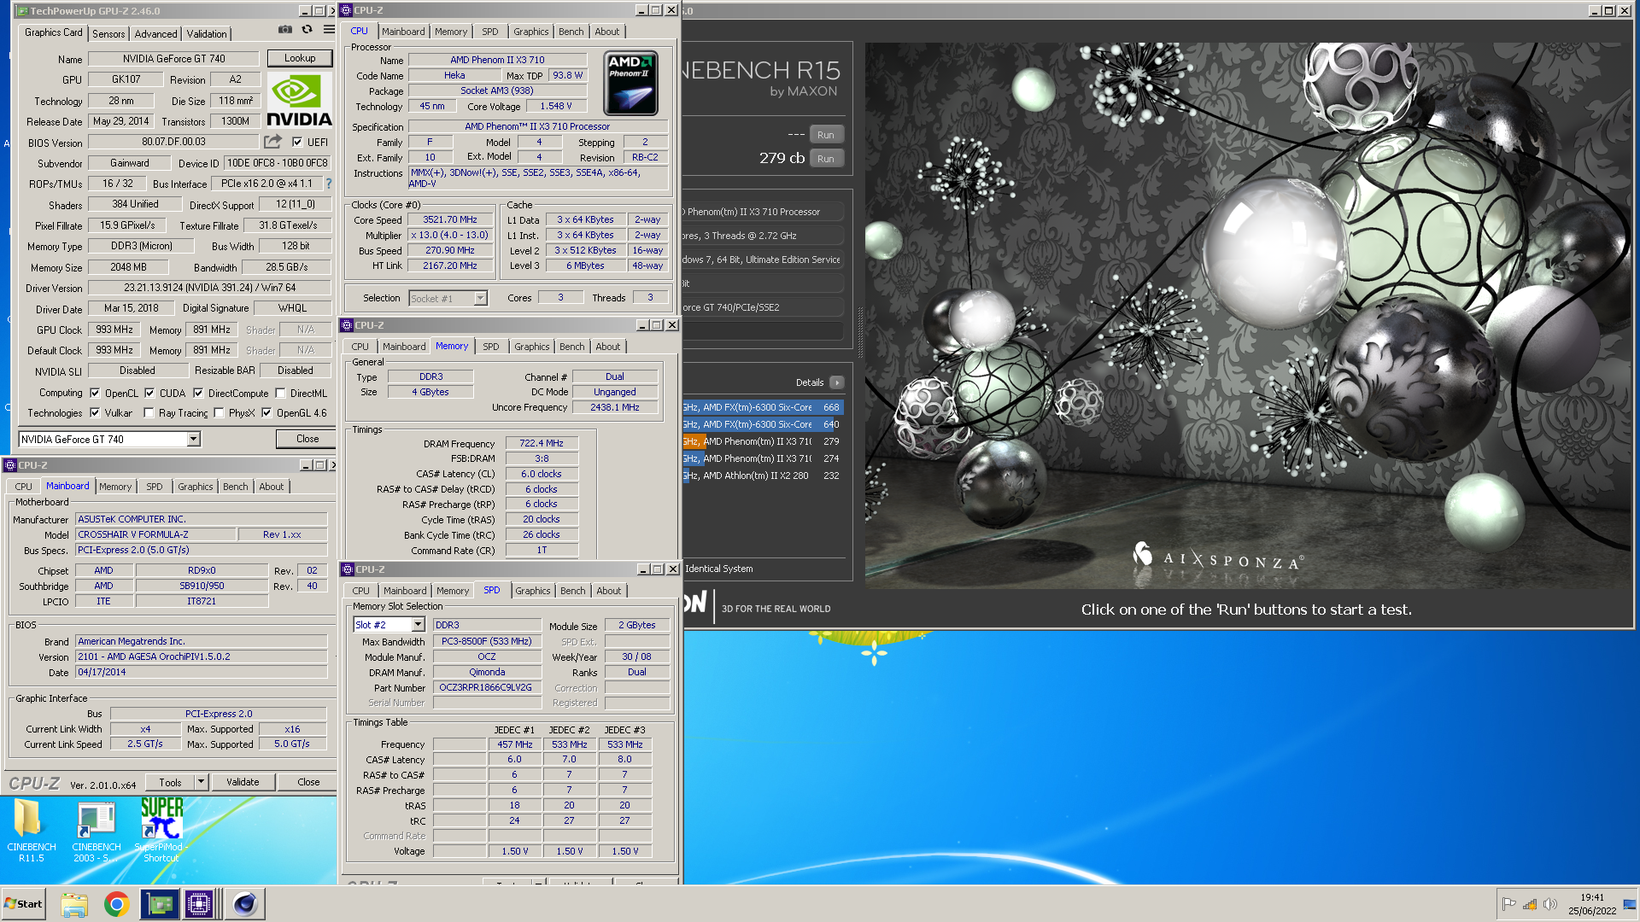1640x922 pixels.
Task: Launch Google Chrome from the taskbar
Action: click(116, 904)
